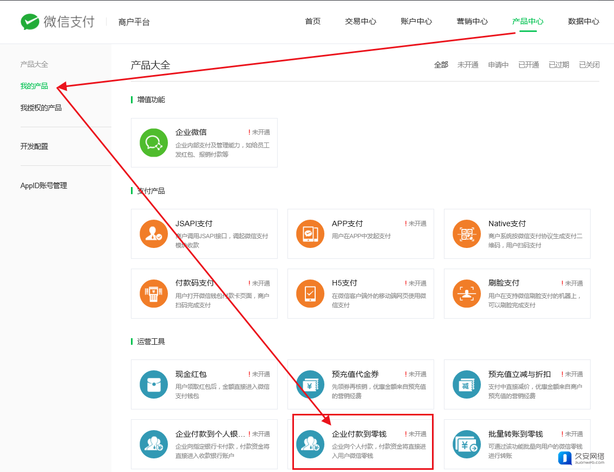Image resolution: width=614 pixels, height=472 pixels.
Task: Select the 全部 filter tab
Action: pos(441,65)
